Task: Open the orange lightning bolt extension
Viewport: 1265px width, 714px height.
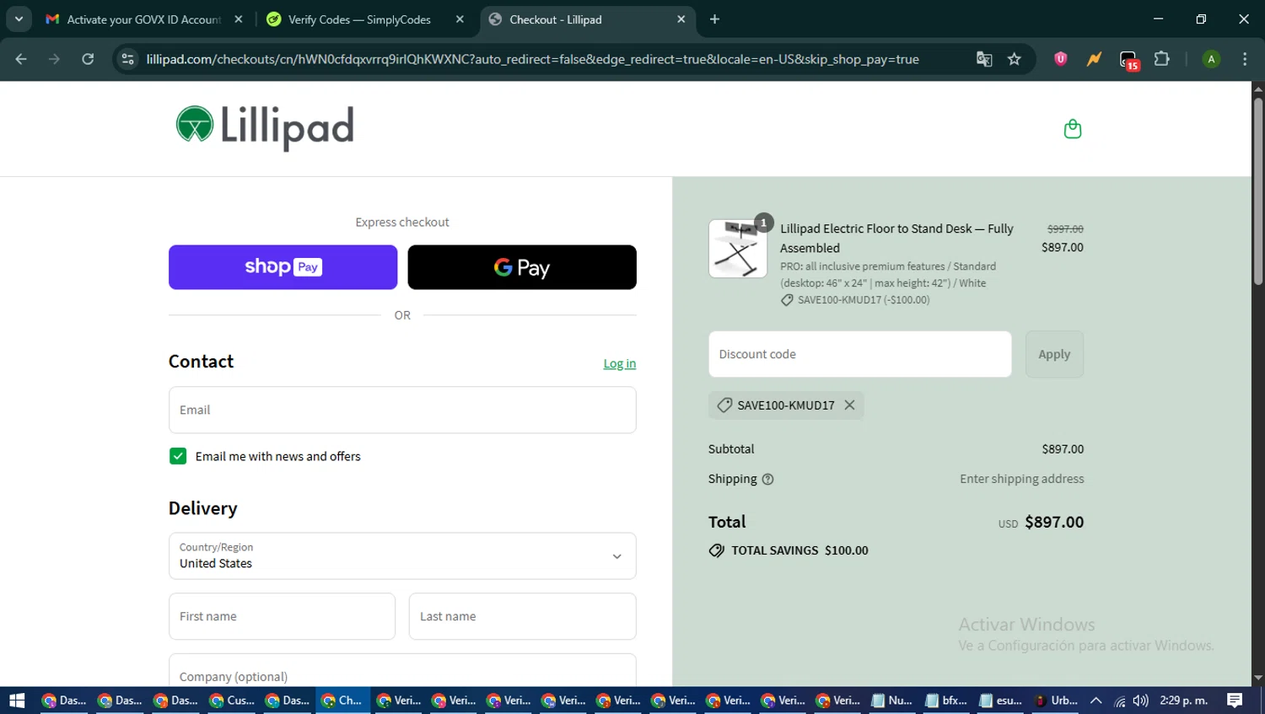Action: click(x=1094, y=59)
